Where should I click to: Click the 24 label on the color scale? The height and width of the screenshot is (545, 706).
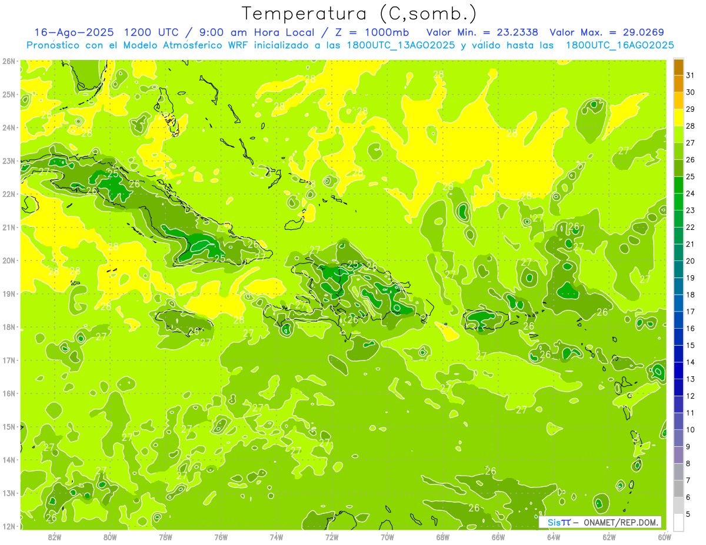point(690,193)
